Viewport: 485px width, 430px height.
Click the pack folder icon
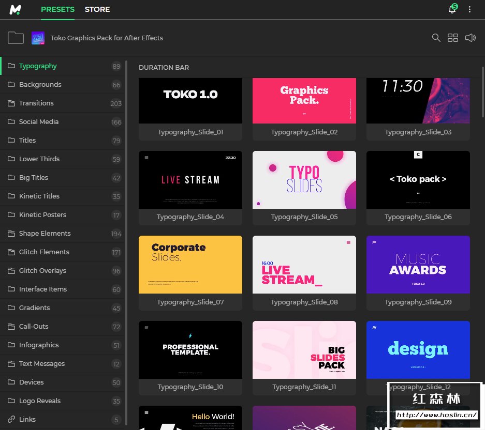(16, 38)
